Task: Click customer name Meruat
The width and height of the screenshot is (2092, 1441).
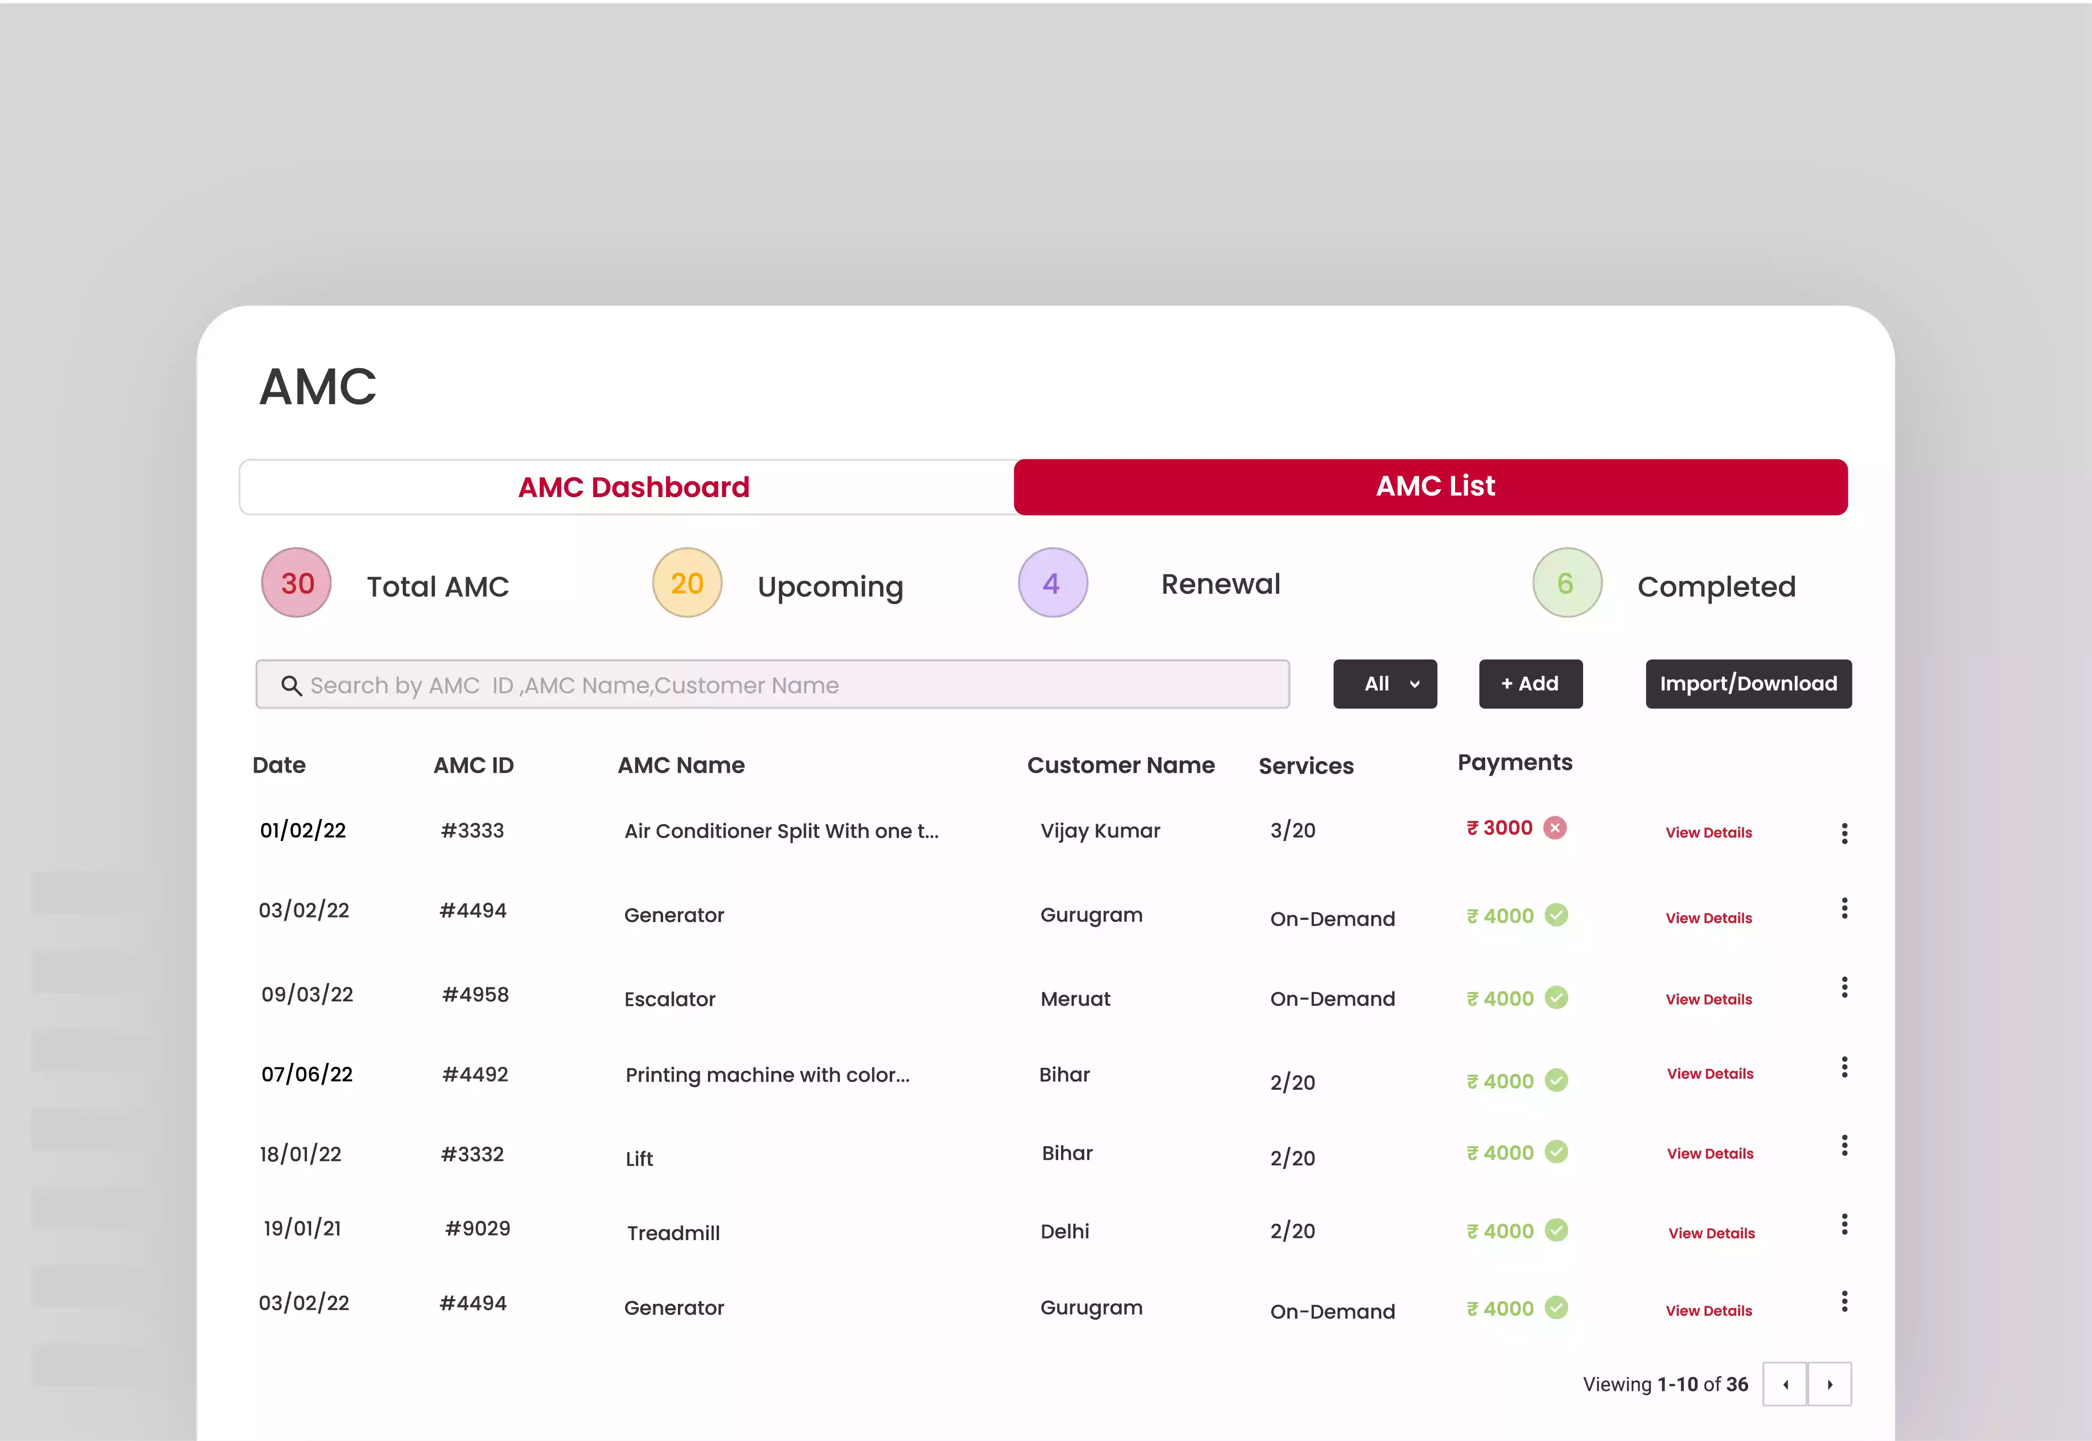Action: click(1075, 1000)
